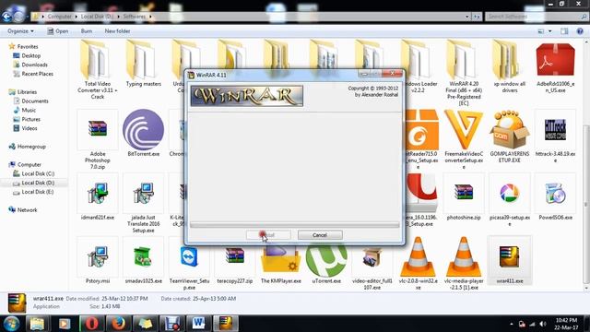
Task: Select teracopy227.zip archive icon
Action: coord(235,256)
